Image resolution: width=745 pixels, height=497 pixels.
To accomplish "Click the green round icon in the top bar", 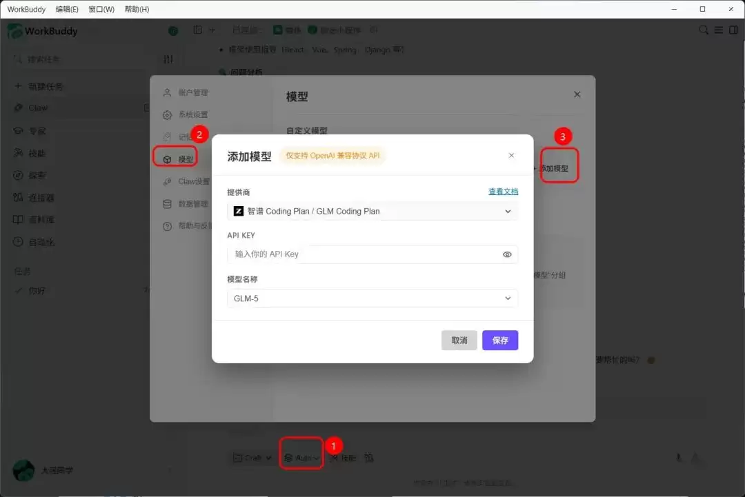I will tap(173, 31).
